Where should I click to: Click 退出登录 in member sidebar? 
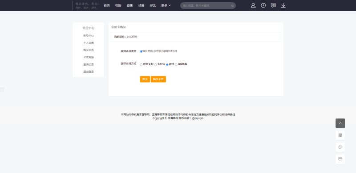click(x=88, y=71)
